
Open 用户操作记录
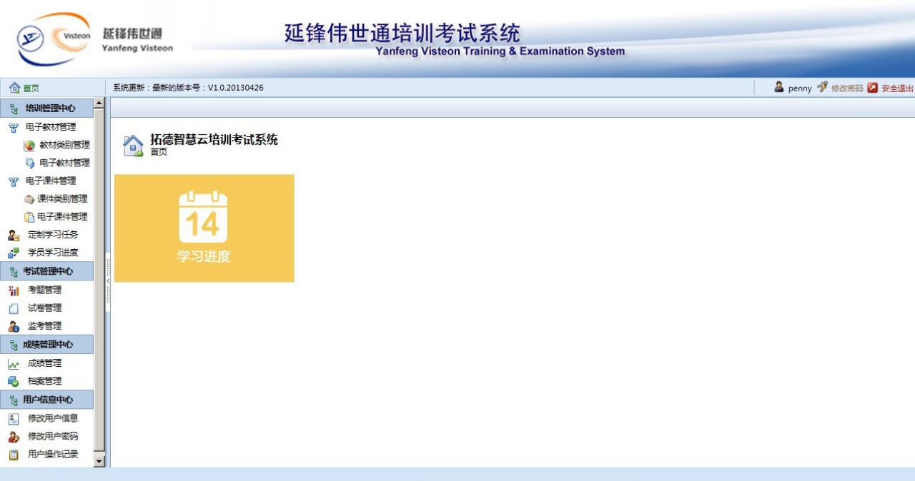point(53,454)
